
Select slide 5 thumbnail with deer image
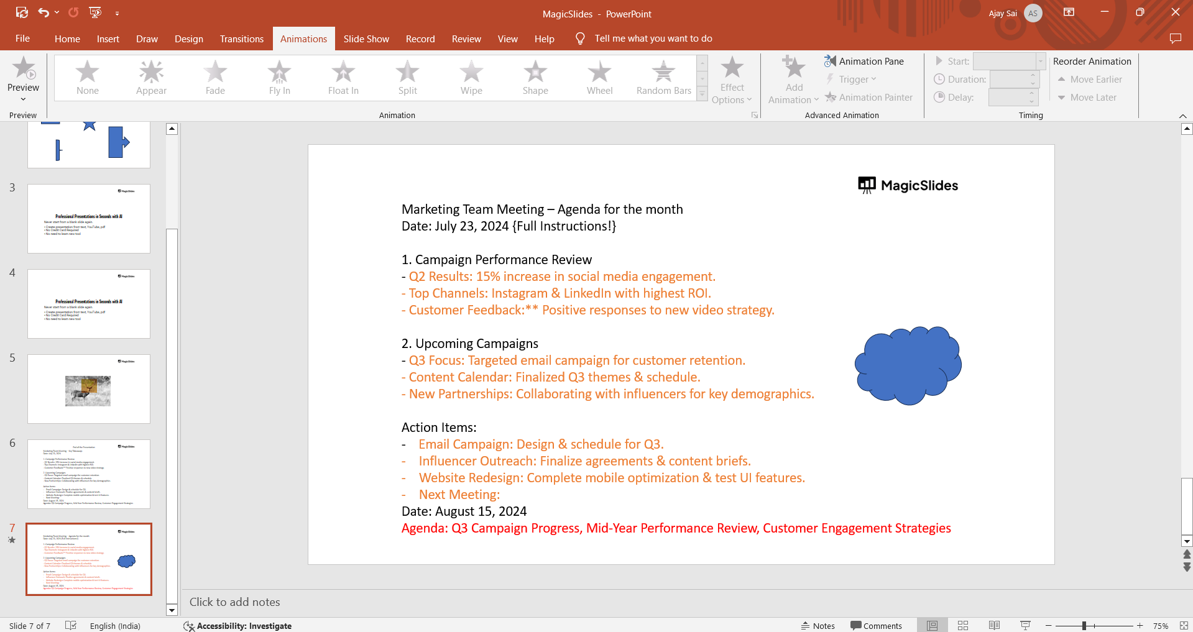[89, 389]
